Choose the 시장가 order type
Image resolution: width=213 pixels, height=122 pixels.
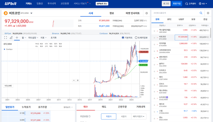(x=124, y=116)
